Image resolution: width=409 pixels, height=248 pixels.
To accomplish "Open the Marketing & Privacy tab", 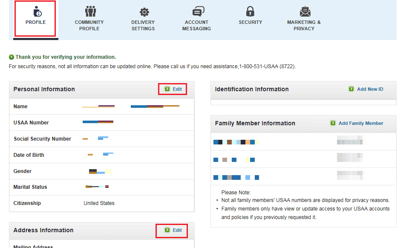I will click(304, 18).
